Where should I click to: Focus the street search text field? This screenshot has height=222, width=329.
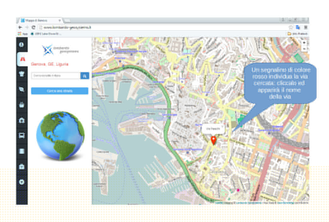[x=56, y=76]
